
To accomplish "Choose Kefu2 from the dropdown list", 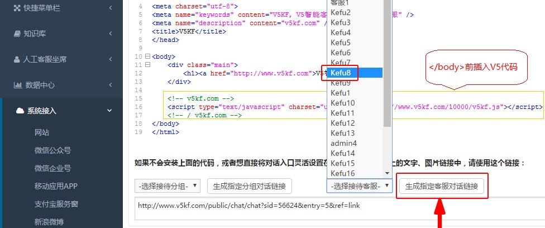I will 355,13.
